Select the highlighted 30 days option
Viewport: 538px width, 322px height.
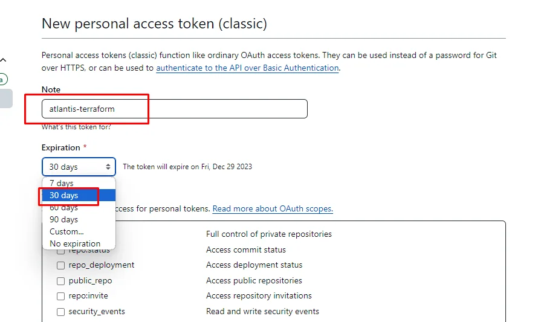pos(64,195)
